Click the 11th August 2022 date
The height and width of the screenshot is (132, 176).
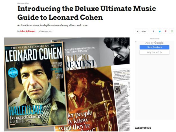coord(45,31)
